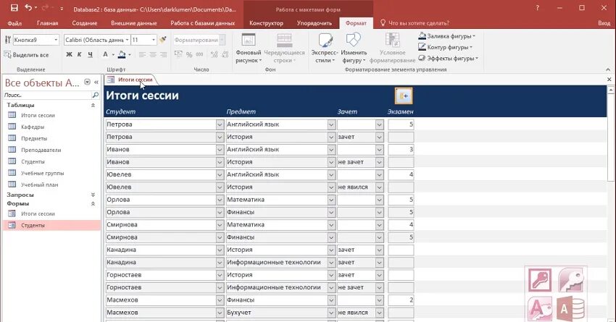Viewport: 616px width, 322px height.
Task: Open Учебные группы table
Action: click(43, 173)
